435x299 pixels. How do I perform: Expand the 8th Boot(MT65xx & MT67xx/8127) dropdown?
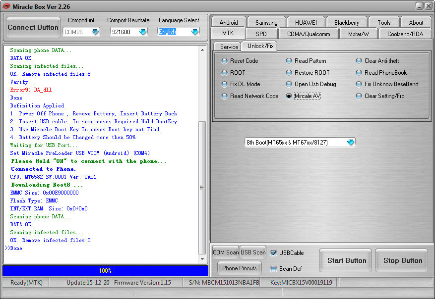coord(351,142)
